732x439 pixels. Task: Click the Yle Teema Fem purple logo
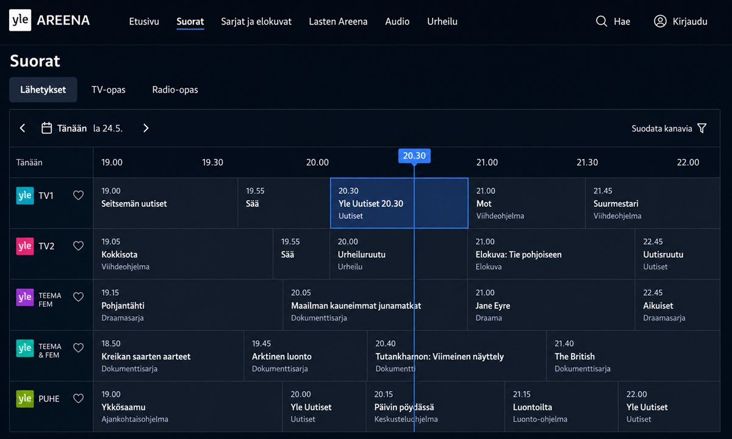pos(25,297)
